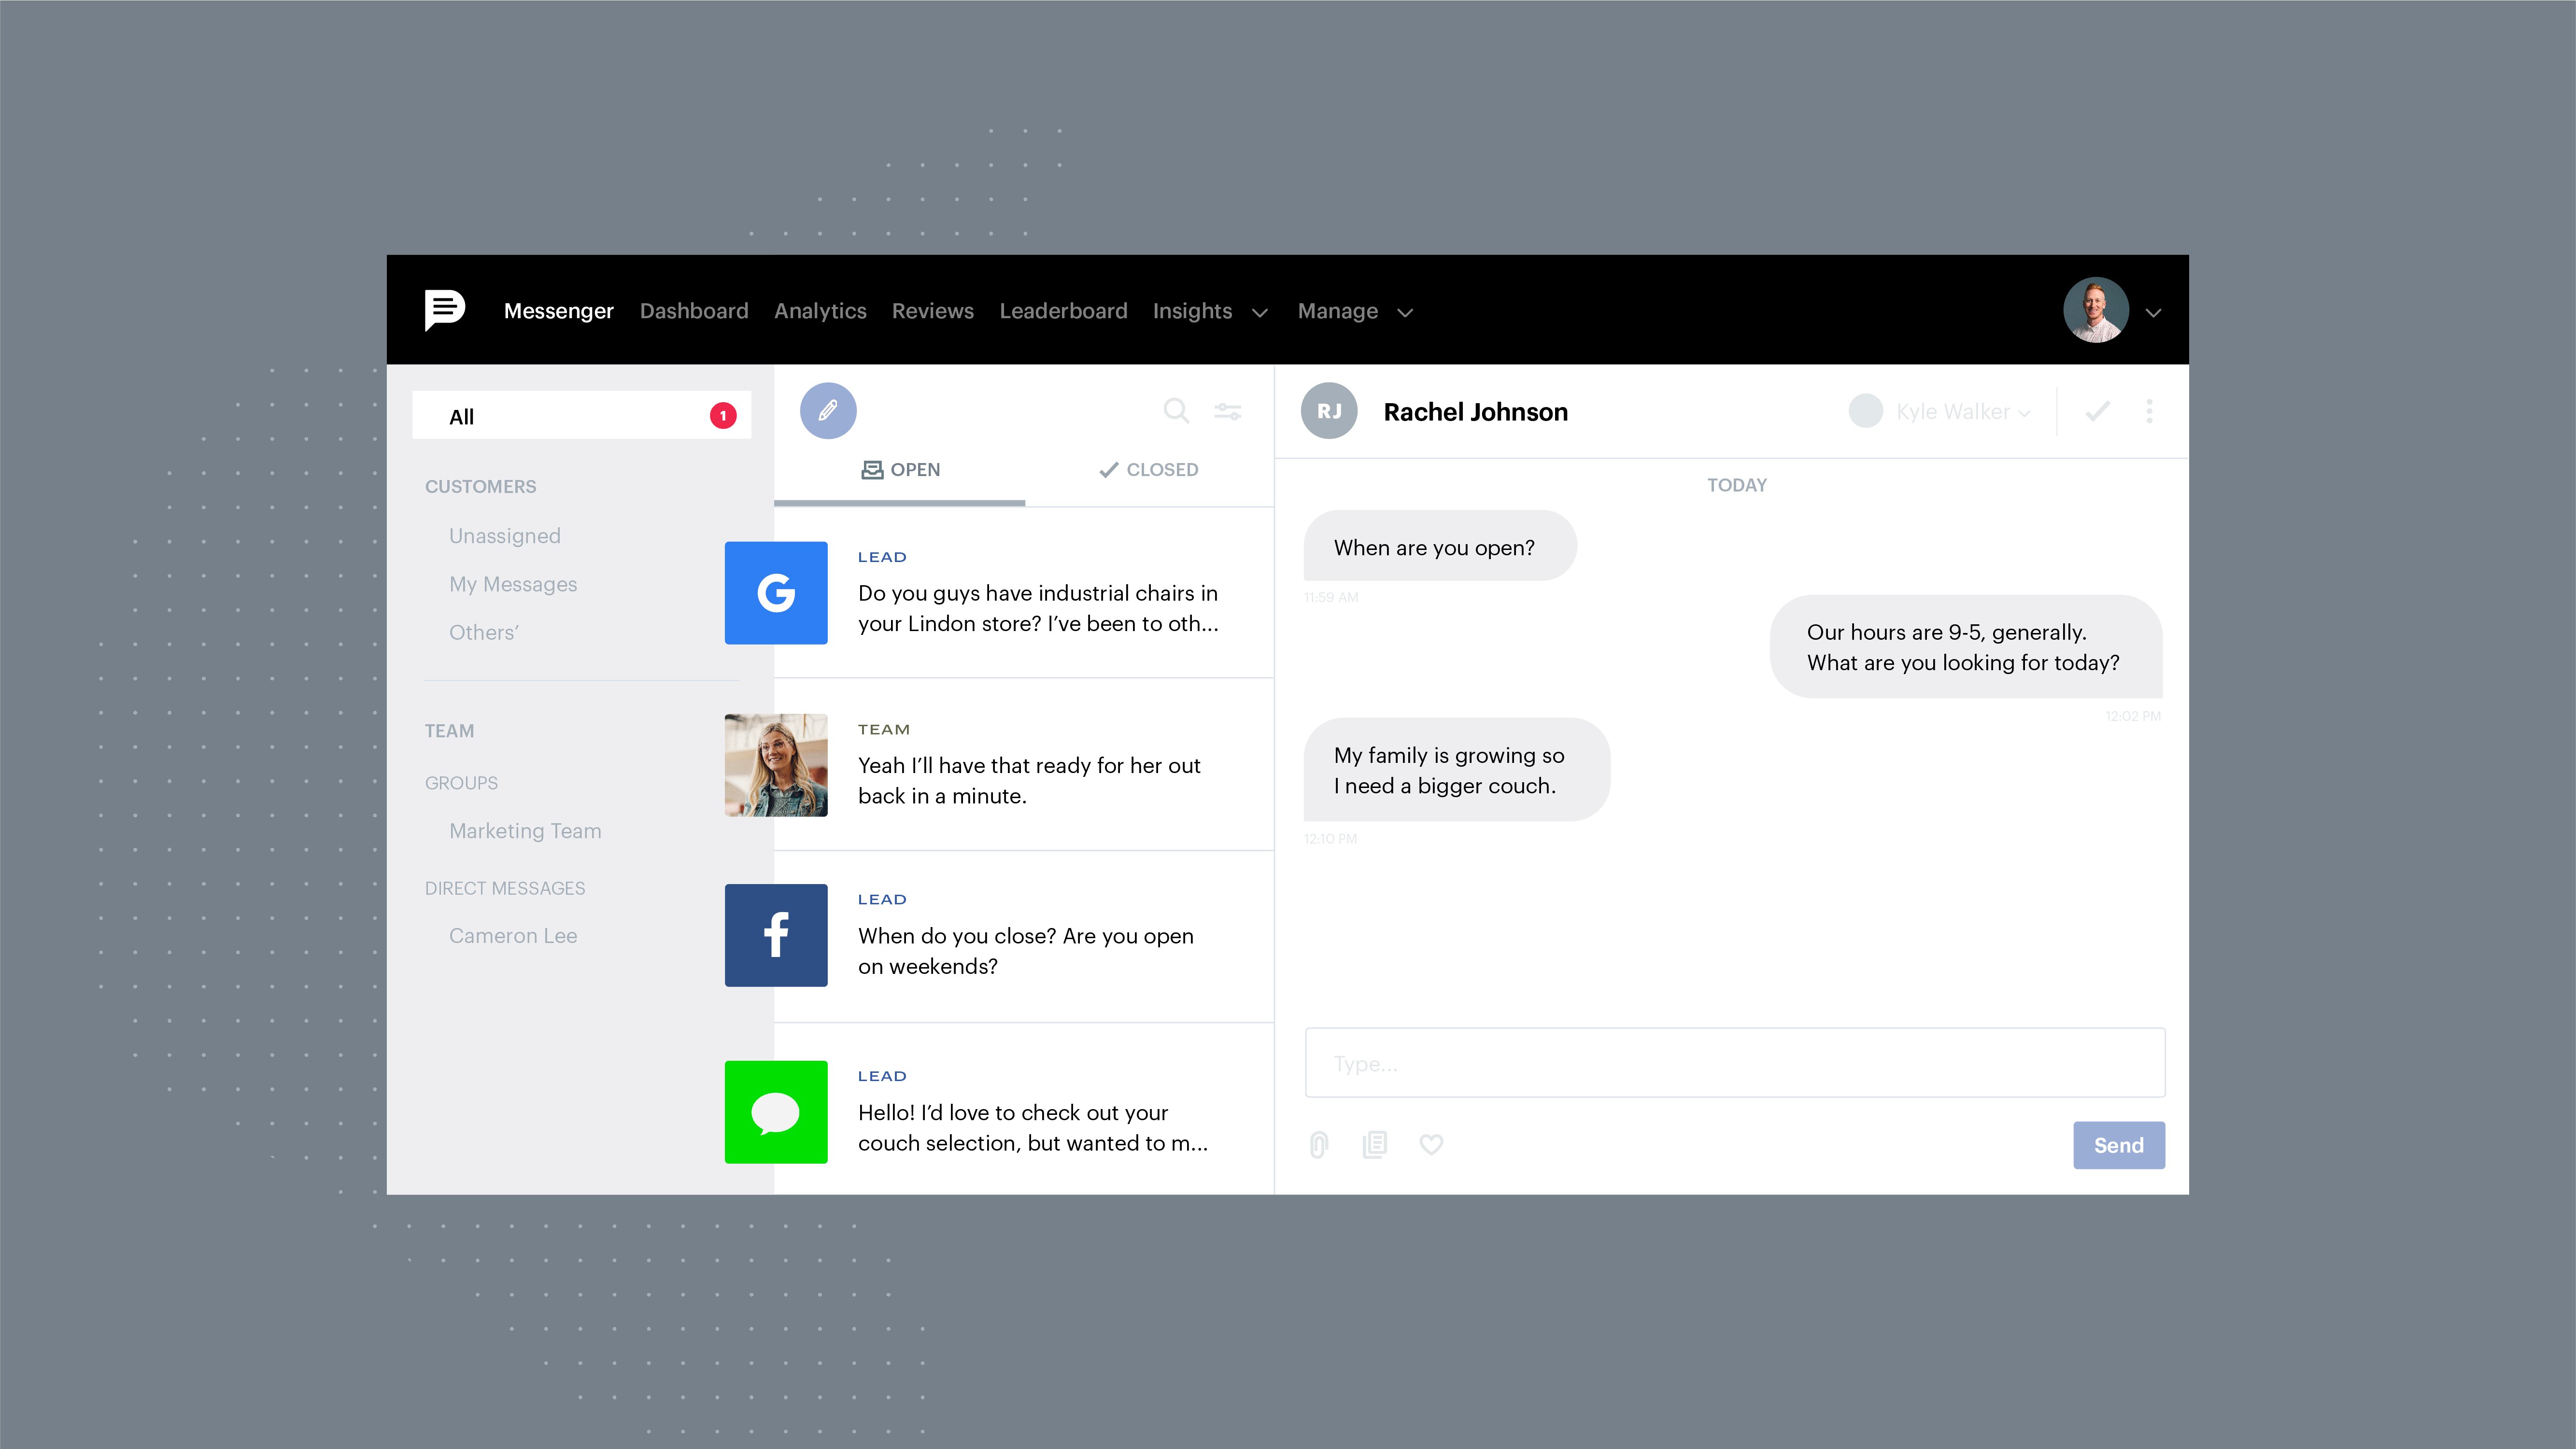Screen dimensions: 2576x1449
Task: Open the conversation search magnifier
Action: 1176,410
